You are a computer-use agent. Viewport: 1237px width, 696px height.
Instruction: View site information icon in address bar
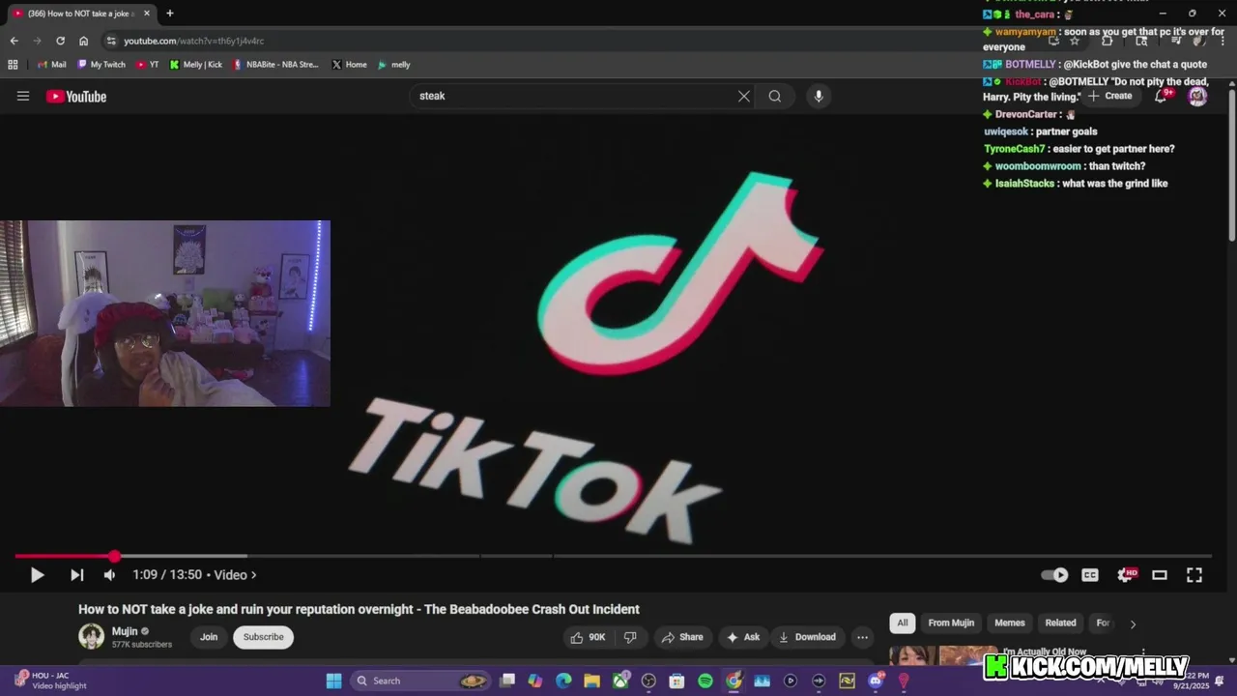[x=111, y=41]
